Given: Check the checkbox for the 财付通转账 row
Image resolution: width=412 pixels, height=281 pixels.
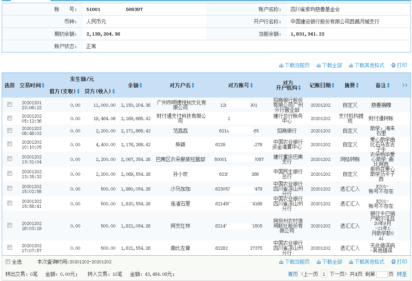Looking at the screenshot, I should coord(9,118).
